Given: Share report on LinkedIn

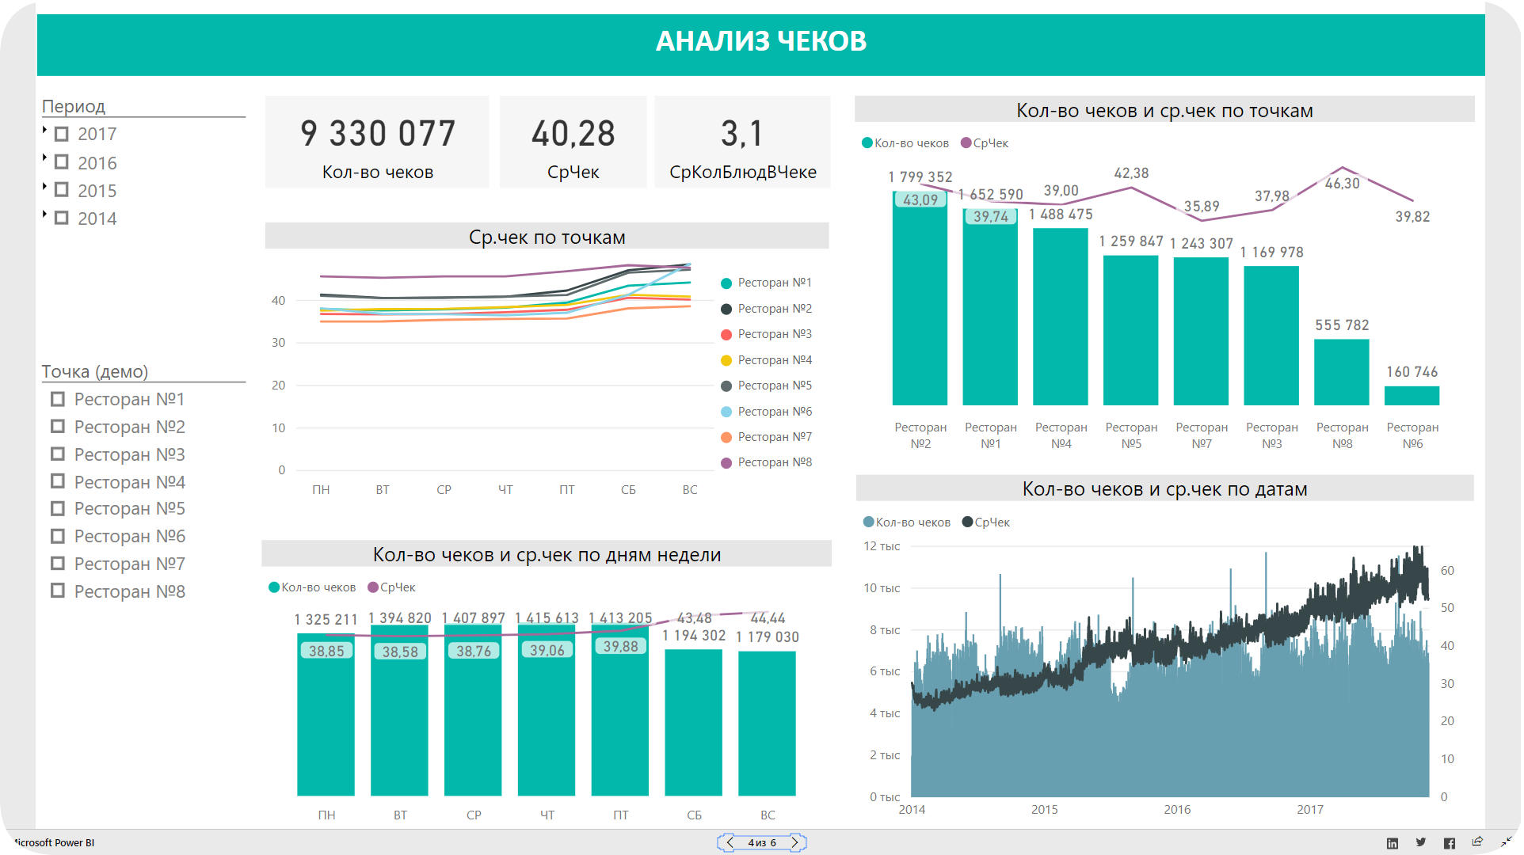Looking at the screenshot, I should (x=1393, y=843).
